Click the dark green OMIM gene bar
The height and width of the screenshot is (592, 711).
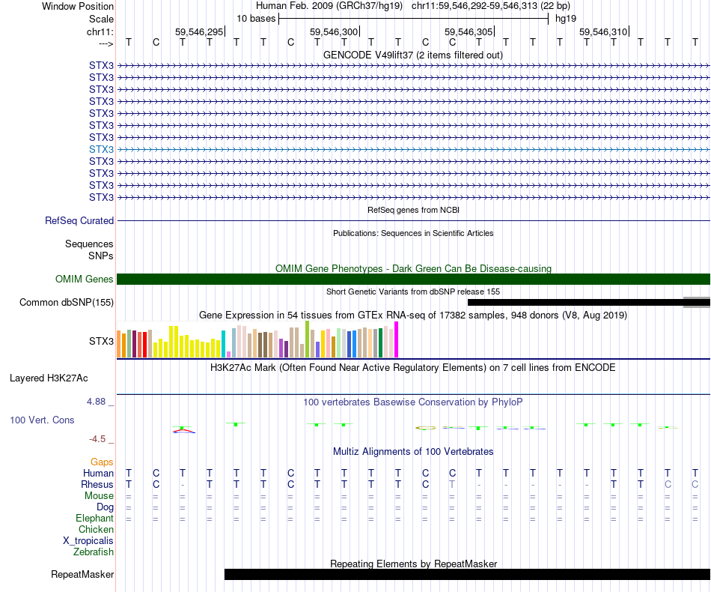413,280
